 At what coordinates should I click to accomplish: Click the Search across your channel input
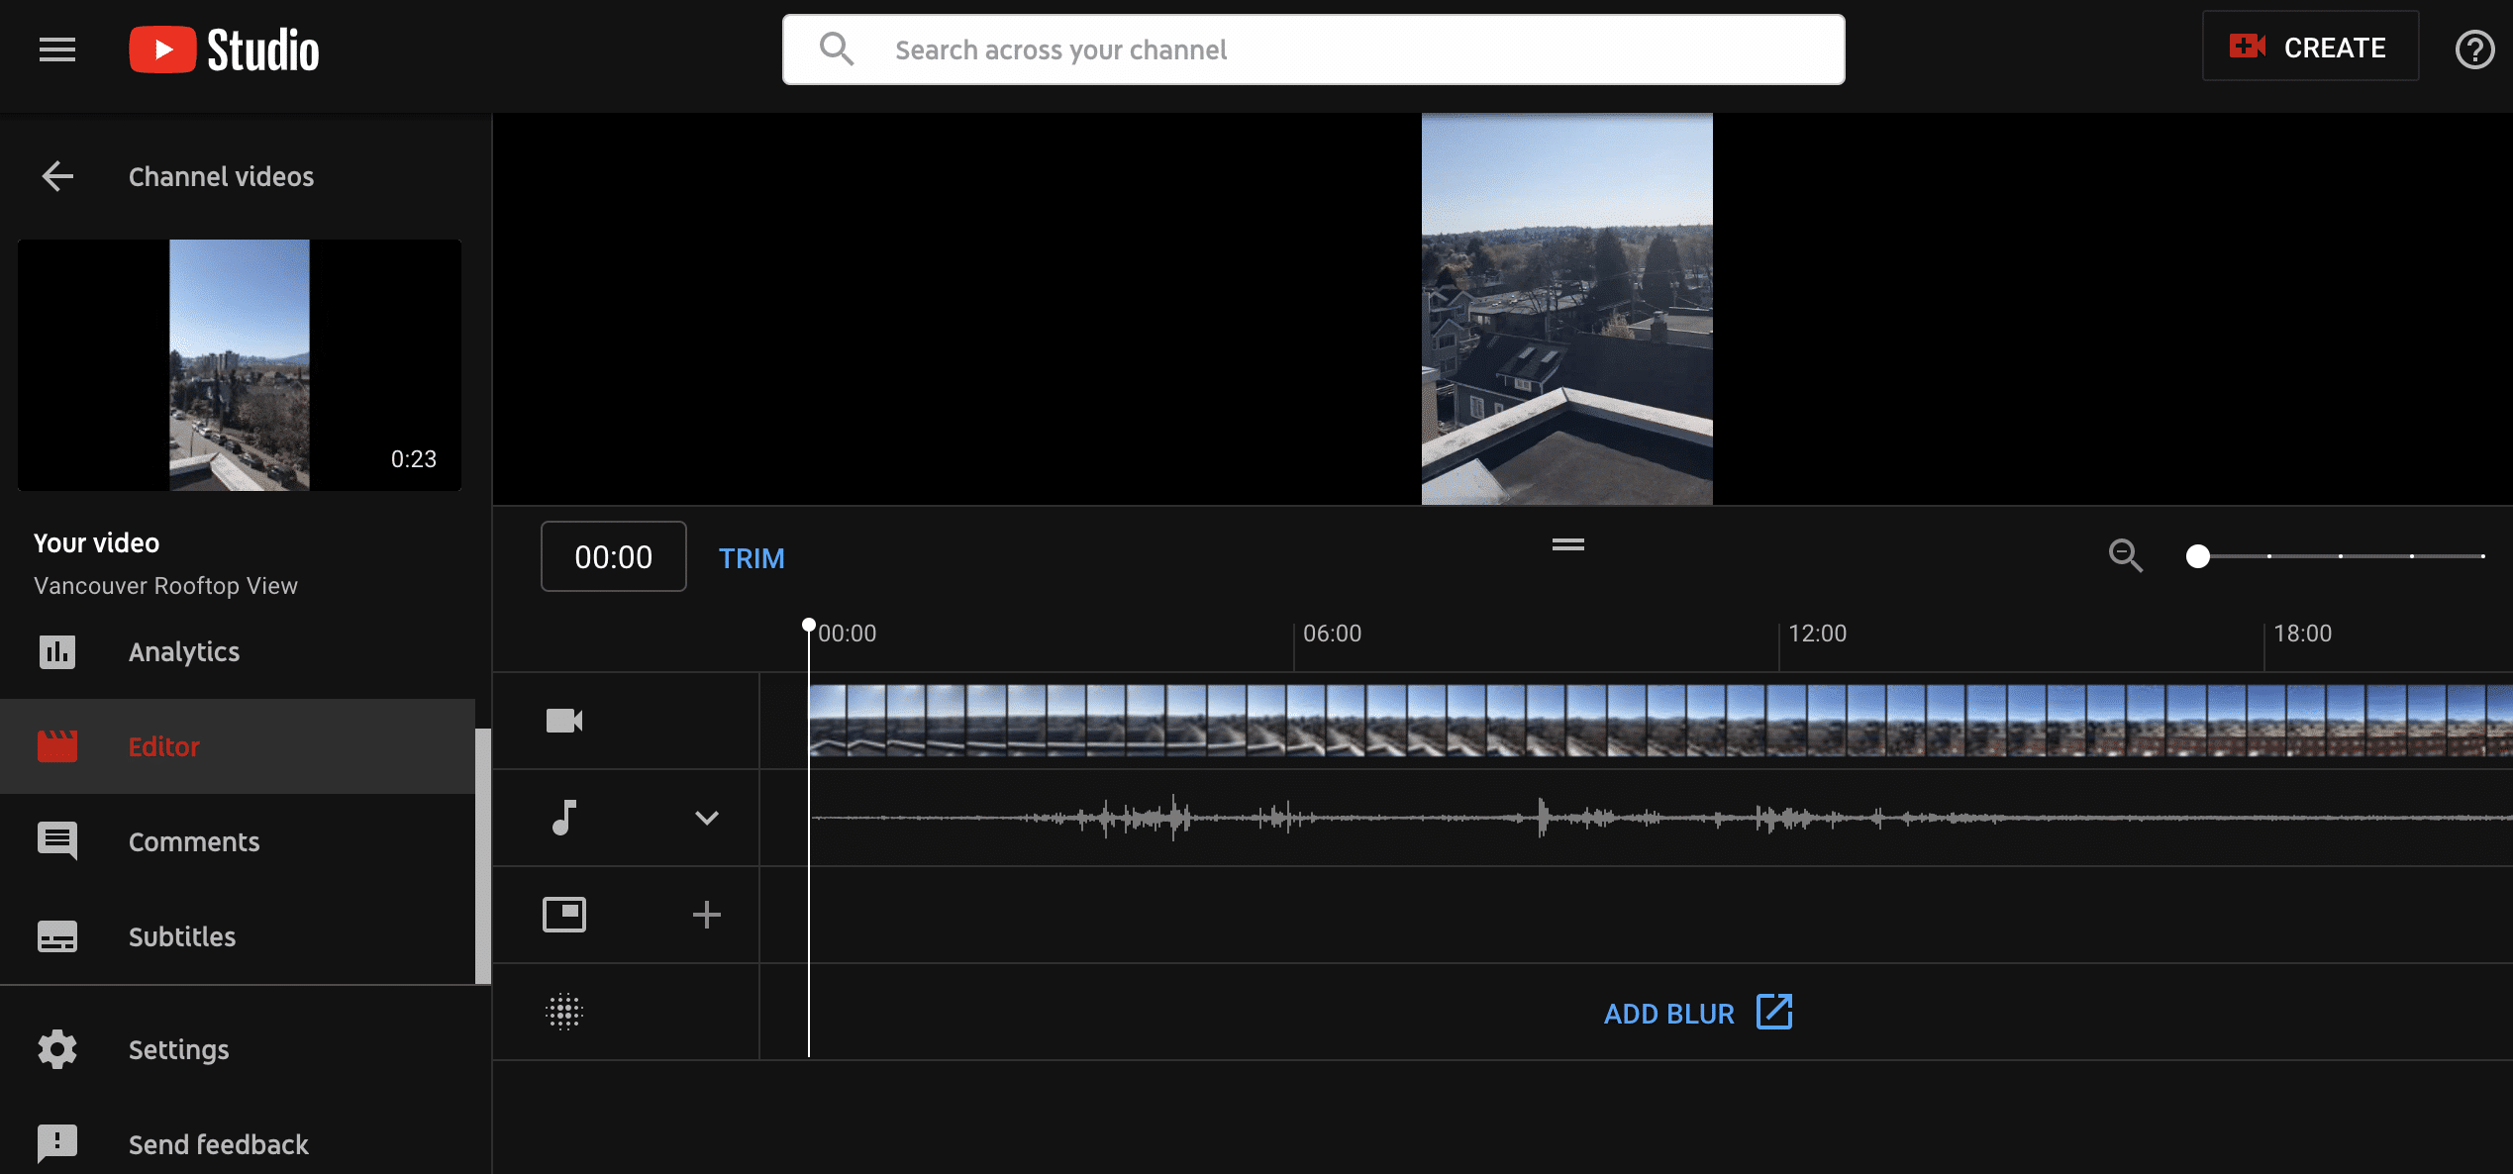tap(1313, 49)
